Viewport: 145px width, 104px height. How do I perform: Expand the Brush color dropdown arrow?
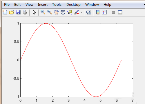tap(82, 12)
